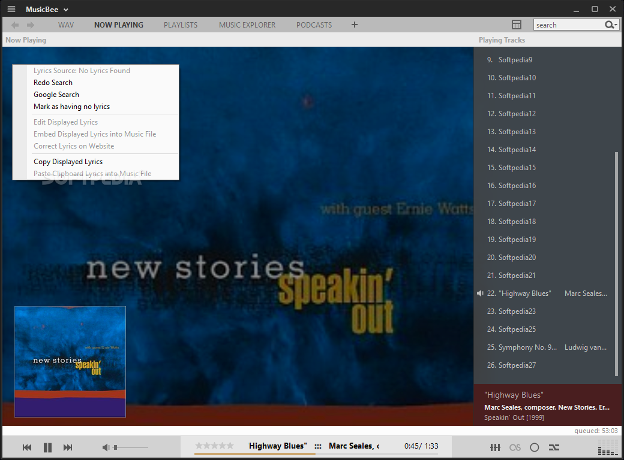The height and width of the screenshot is (460, 624).
Task: Select track 14. Softpedia14
Action: [544, 149]
